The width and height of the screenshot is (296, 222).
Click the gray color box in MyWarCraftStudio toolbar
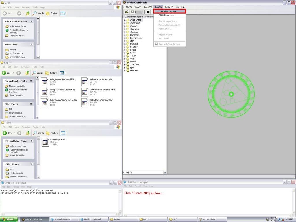tap(139, 12)
